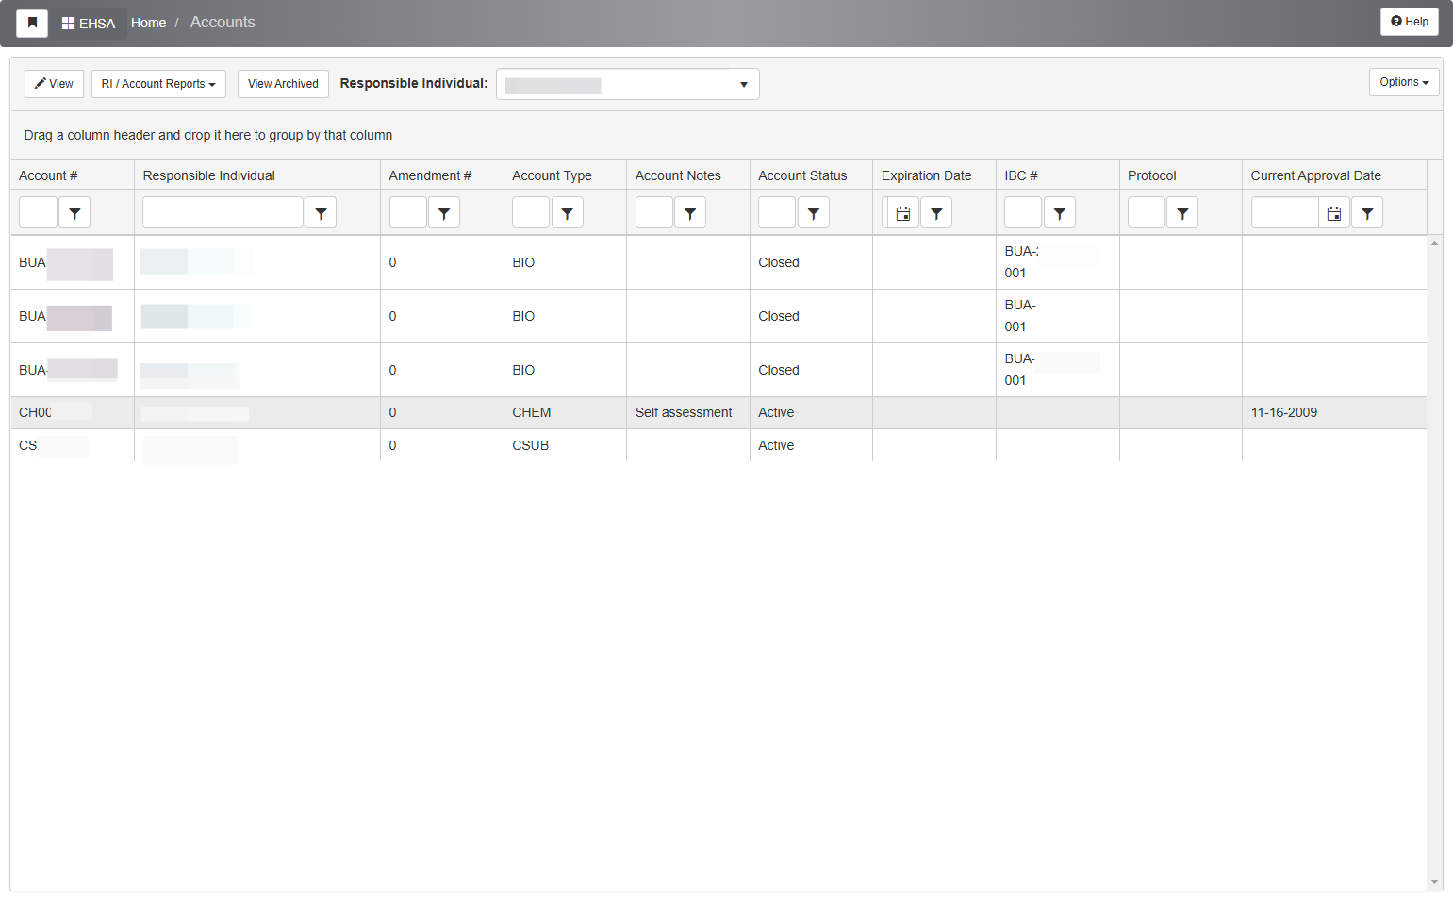Click the View Archived button
Screen dimensions: 1453x899
283,84
